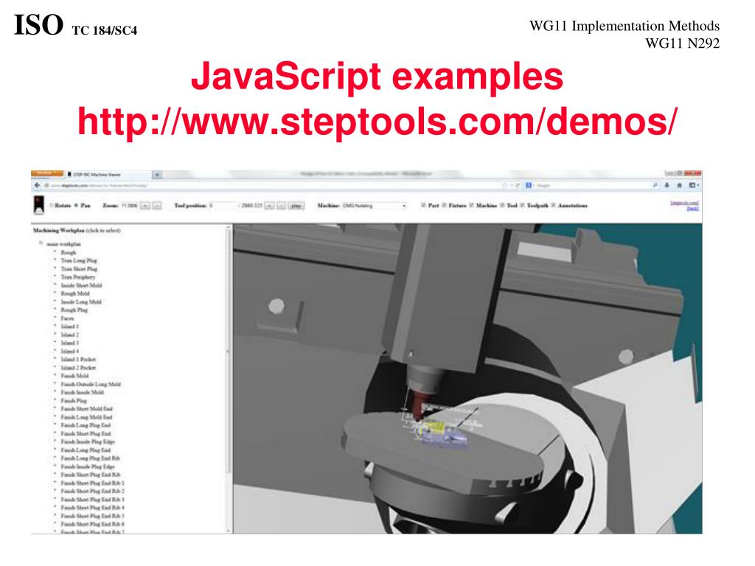Click the Google search box
Screen dimensions: 755x566
pos(591,185)
